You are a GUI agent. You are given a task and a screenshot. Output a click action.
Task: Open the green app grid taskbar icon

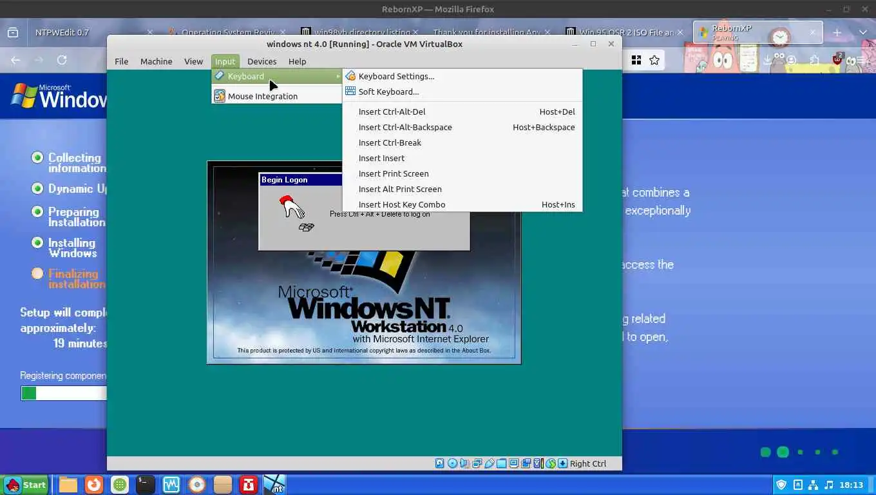pos(120,485)
